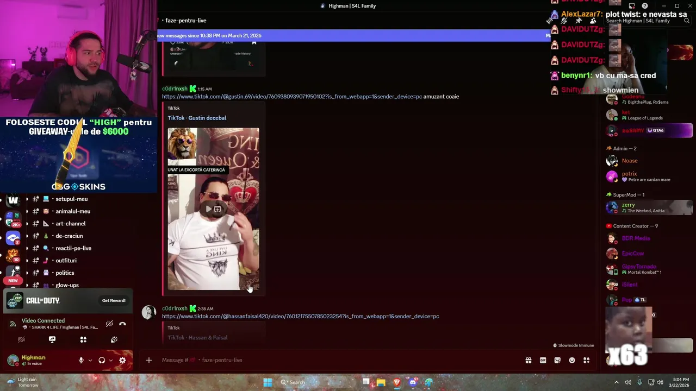Toggle noise suppression in voice panel

pyautogui.click(x=109, y=324)
